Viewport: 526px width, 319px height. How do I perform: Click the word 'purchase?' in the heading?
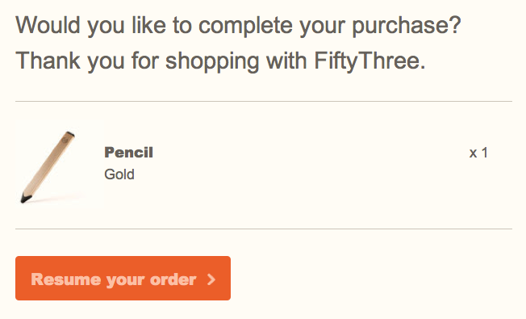point(407,27)
